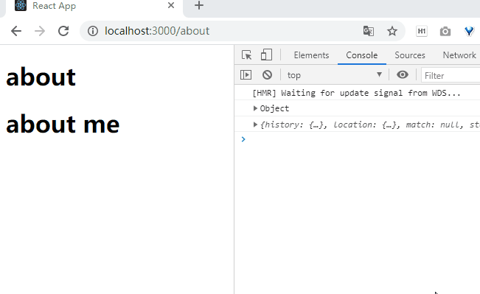This screenshot has width=480, height=294.
Task: Activate the inspect element picker
Action: click(x=247, y=55)
